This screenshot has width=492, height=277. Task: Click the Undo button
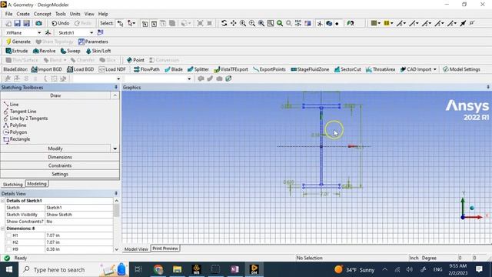click(x=61, y=23)
